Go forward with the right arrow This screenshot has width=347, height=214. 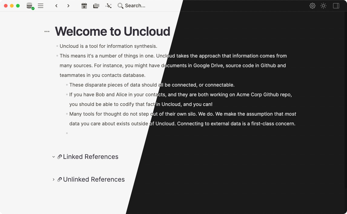pos(68,6)
